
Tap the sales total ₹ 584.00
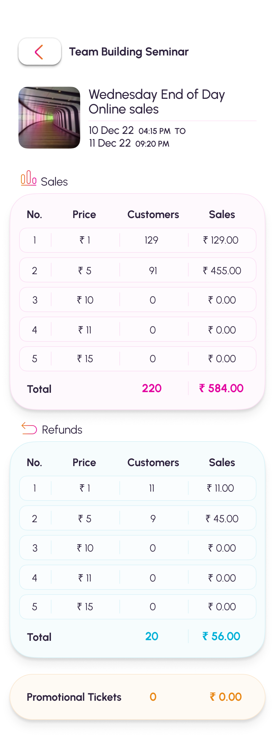pos(222,388)
